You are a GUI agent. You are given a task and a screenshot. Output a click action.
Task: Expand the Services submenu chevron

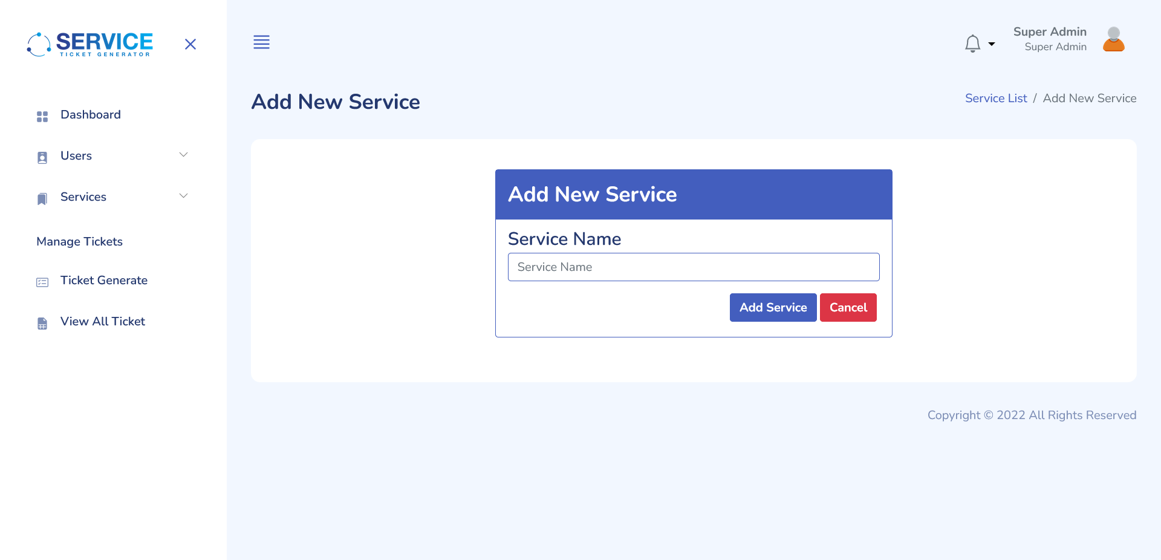click(183, 196)
